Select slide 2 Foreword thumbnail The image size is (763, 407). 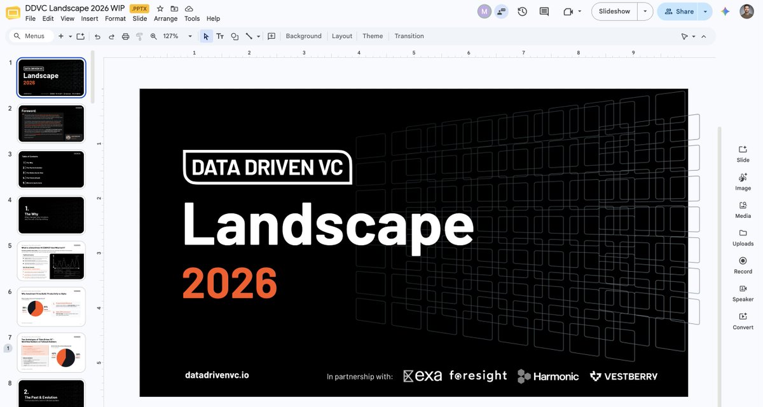point(52,124)
